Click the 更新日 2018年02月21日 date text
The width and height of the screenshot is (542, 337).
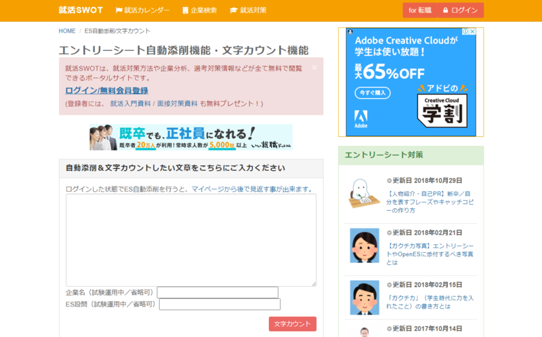(425, 233)
